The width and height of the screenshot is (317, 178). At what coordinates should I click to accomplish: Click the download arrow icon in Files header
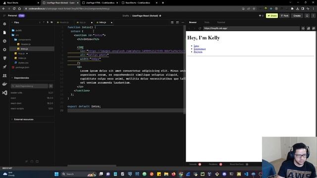tap(40, 22)
